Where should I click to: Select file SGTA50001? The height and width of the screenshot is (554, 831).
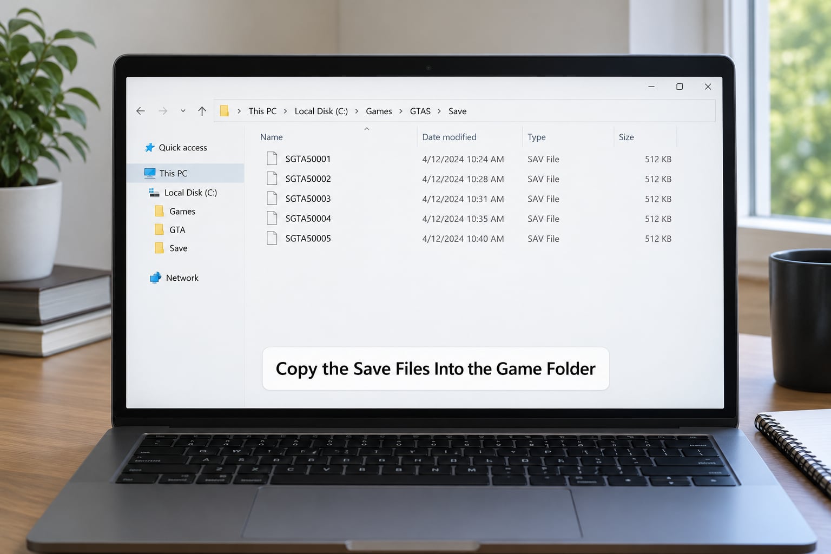pyautogui.click(x=308, y=159)
